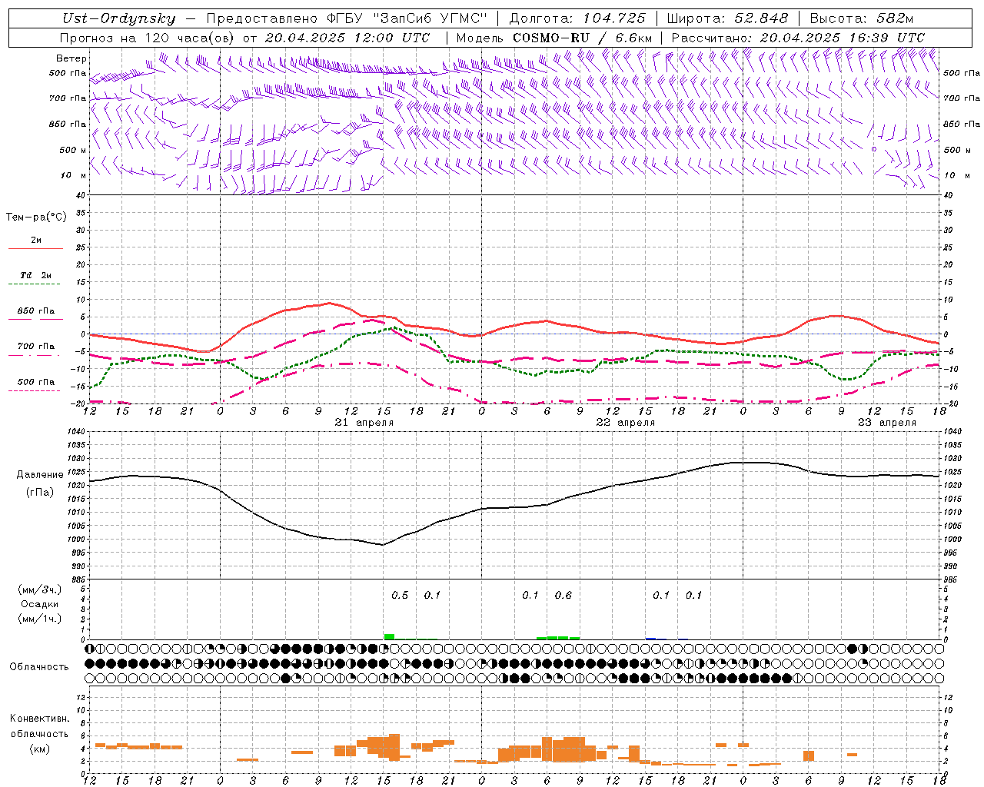Image resolution: width=984 pixels, height=787 pixels.
Task: Click the '1040' value on the left pressure axis
Action: (75, 432)
